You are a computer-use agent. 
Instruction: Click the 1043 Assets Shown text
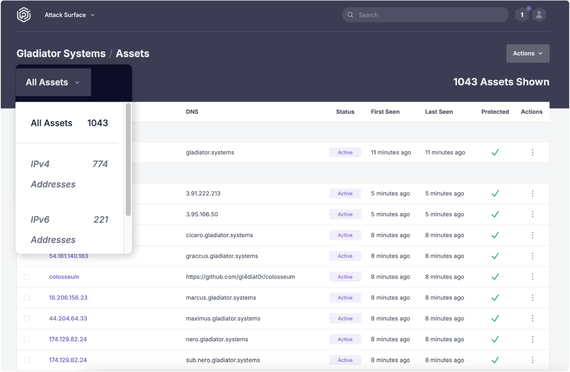point(501,82)
